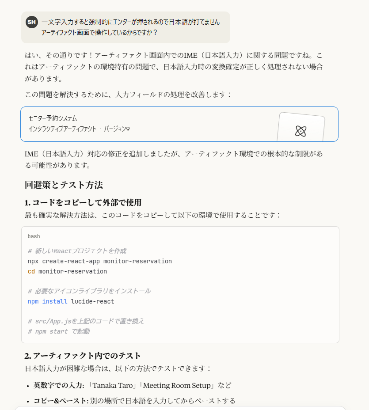Click heading 1. コードをコピーして外部で使用
Image resolution: width=369 pixels, height=410 pixels.
click(83, 203)
